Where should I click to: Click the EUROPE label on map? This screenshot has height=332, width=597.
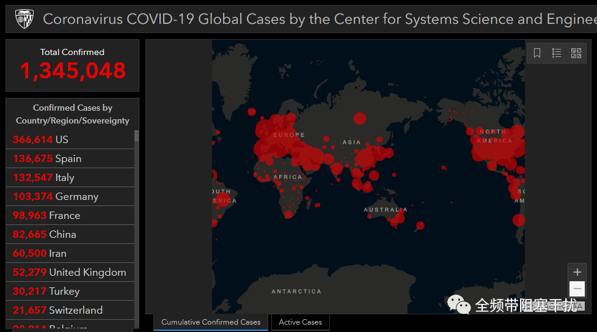pyautogui.click(x=289, y=135)
